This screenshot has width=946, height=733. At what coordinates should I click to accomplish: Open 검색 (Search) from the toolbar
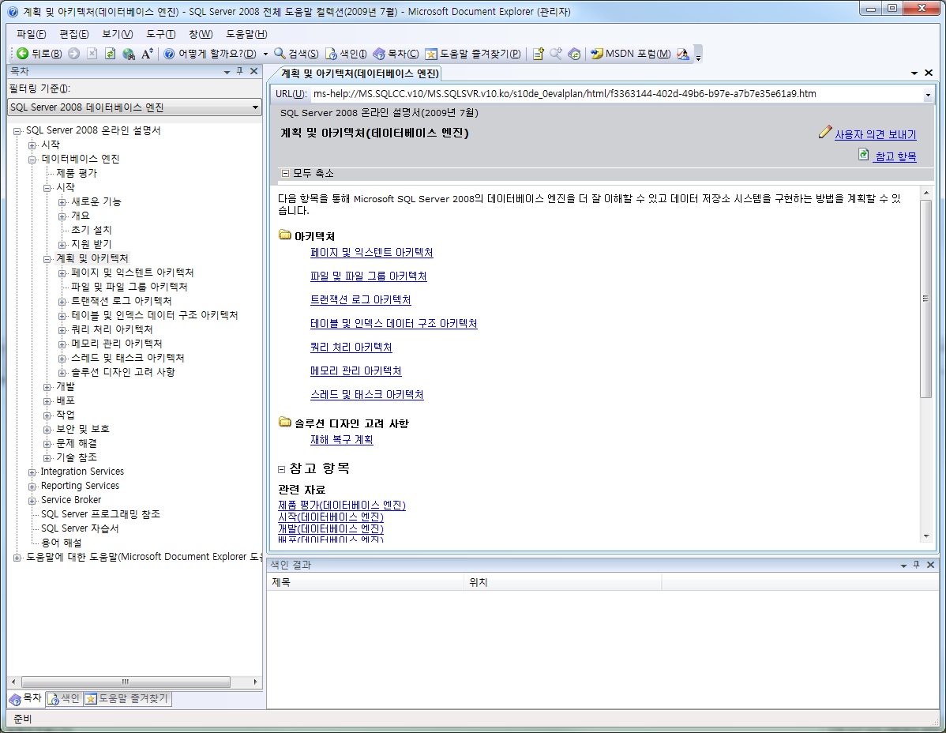click(295, 54)
